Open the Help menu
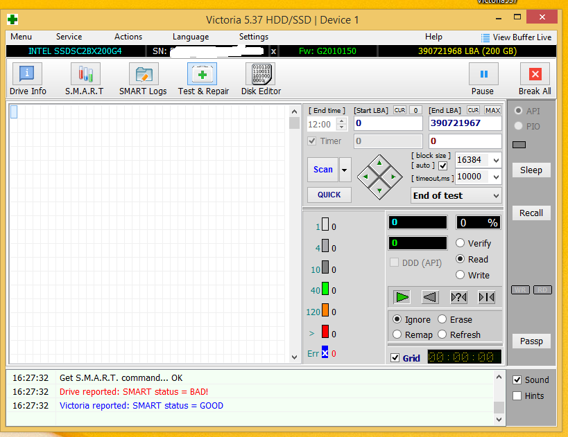Screen dimensions: 568x437 coord(433,37)
